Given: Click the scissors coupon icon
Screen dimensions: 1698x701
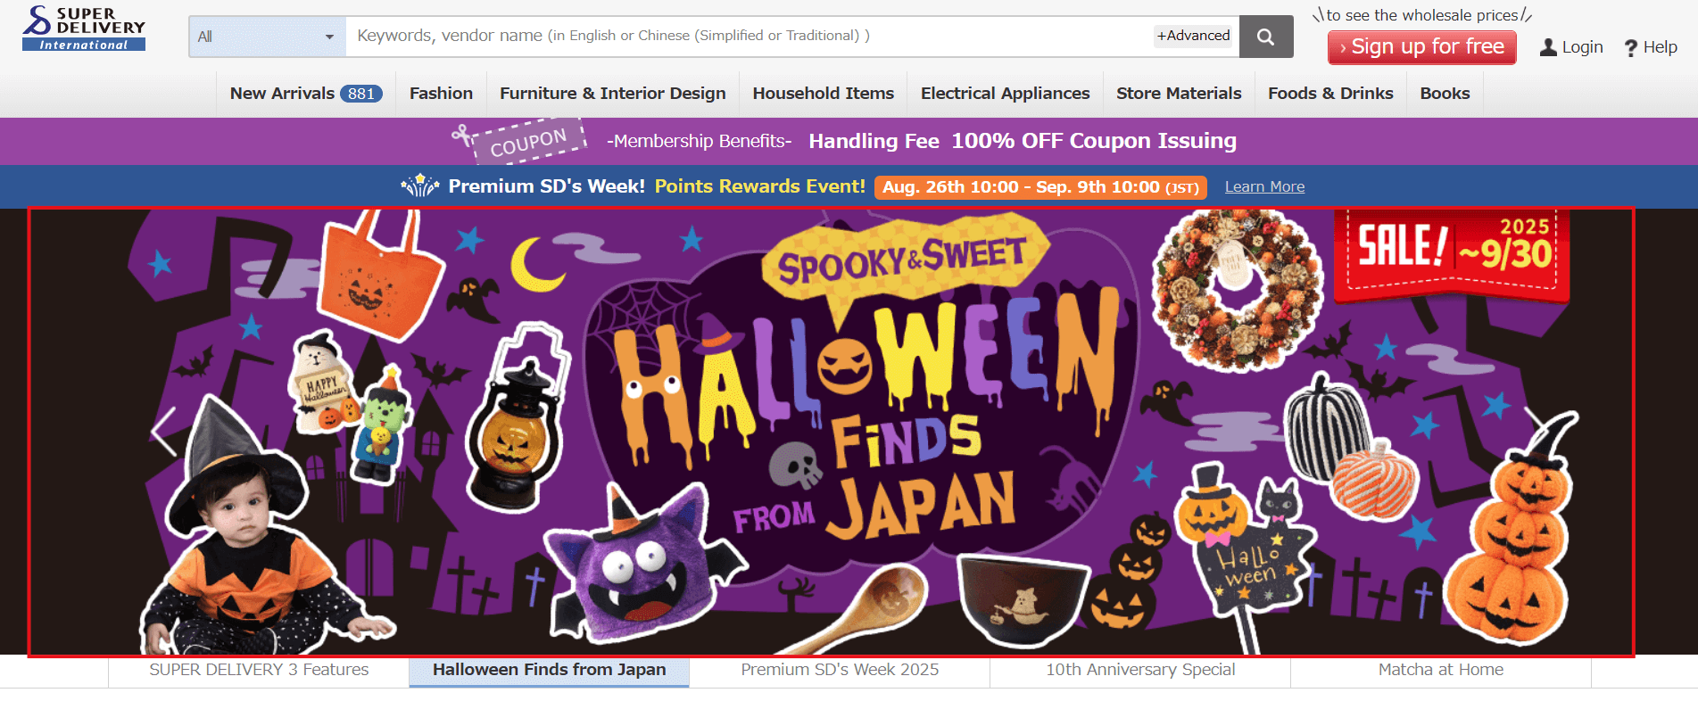Looking at the screenshot, I should 462,136.
